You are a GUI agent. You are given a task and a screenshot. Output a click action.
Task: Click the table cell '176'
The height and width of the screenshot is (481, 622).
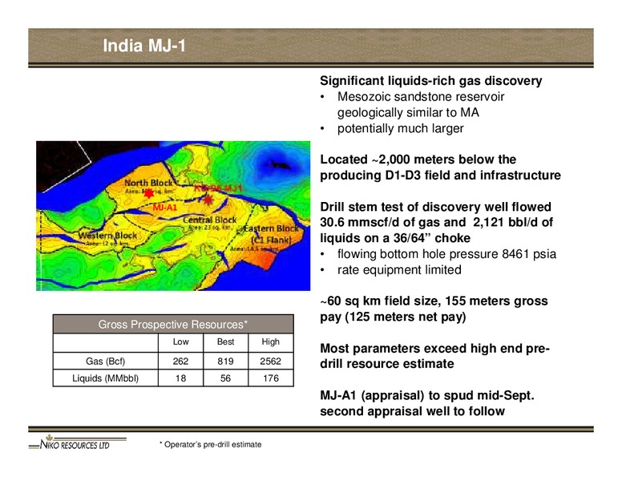pyautogui.click(x=271, y=378)
